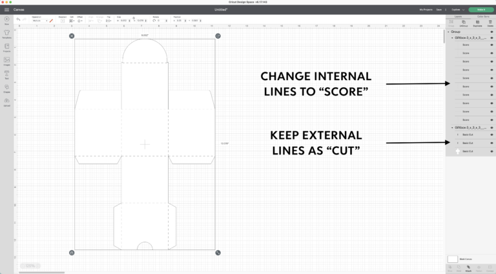Collapse the top Group in layers
Image resolution: width=496 pixels, height=274 pixels.
448,31
